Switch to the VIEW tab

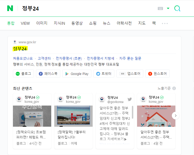pos(25,23)
